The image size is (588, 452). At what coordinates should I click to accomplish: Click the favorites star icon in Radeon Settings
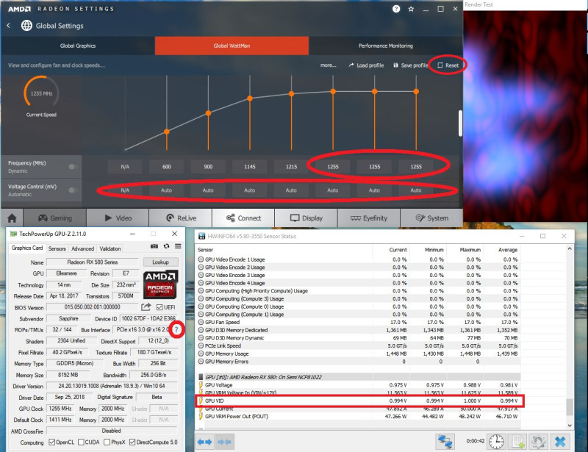click(411, 9)
